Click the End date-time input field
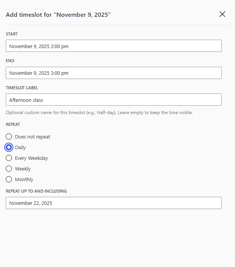 click(x=113, y=73)
